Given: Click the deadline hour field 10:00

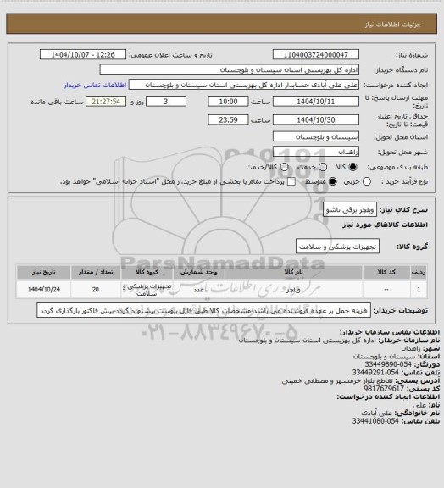Looking at the screenshot, I should pyautogui.click(x=228, y=102).
